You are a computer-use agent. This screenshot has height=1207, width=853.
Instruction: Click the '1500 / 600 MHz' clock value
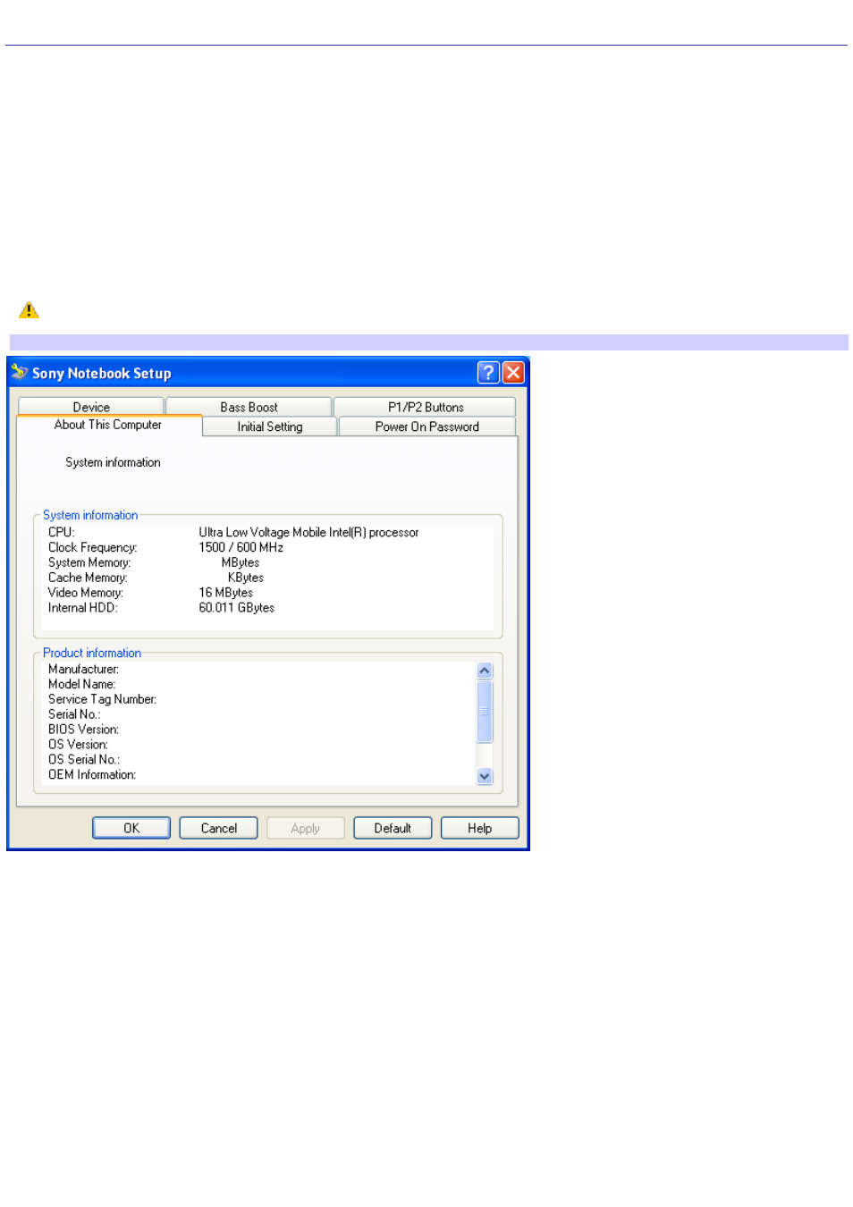tap(241, 547)
